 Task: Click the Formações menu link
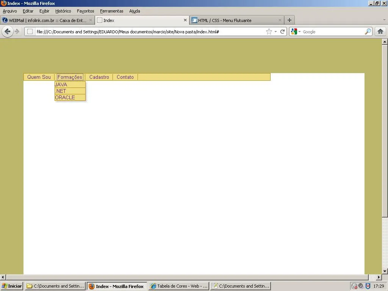[x=70, y=77]
